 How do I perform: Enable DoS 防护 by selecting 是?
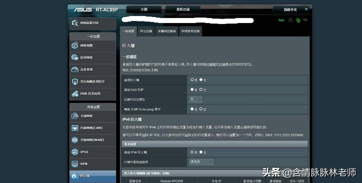coord(192,90)
